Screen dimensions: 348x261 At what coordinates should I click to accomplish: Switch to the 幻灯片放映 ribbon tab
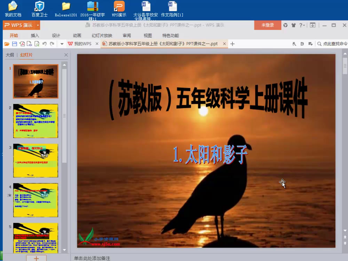[102, 35]
